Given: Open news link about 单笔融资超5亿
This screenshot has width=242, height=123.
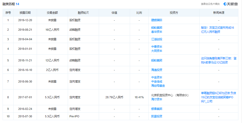Looking at the screenshot, I should click(218, 97).
